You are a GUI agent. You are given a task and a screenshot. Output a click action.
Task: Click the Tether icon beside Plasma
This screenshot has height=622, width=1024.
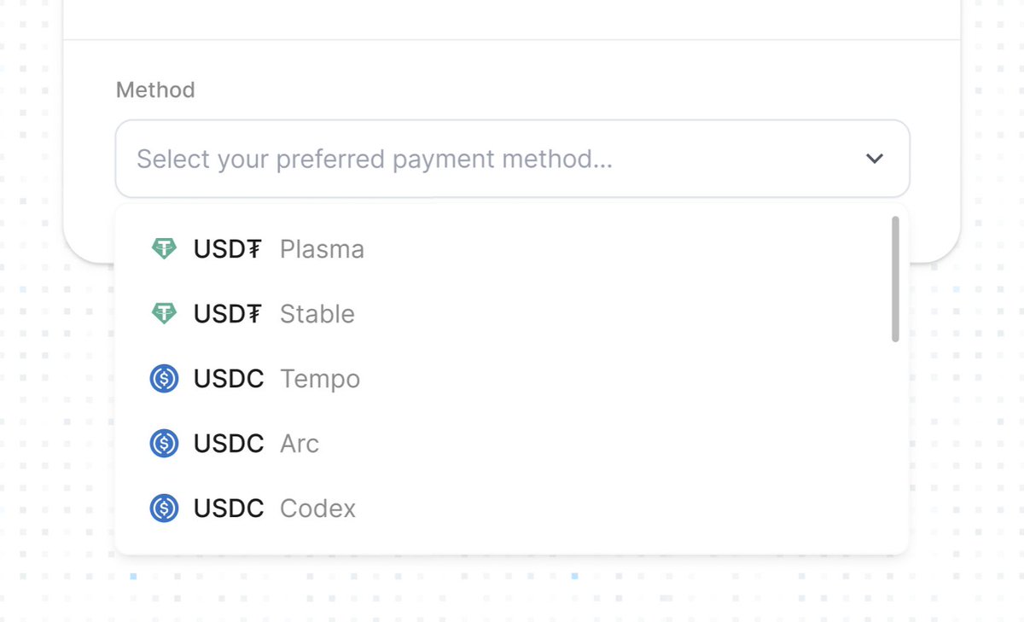pos(164,248)
